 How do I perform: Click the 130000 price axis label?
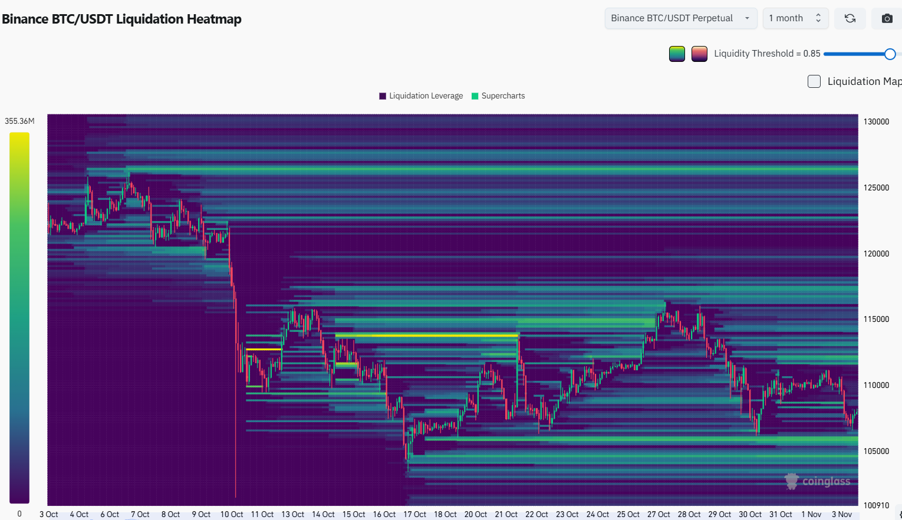point(876,121)
